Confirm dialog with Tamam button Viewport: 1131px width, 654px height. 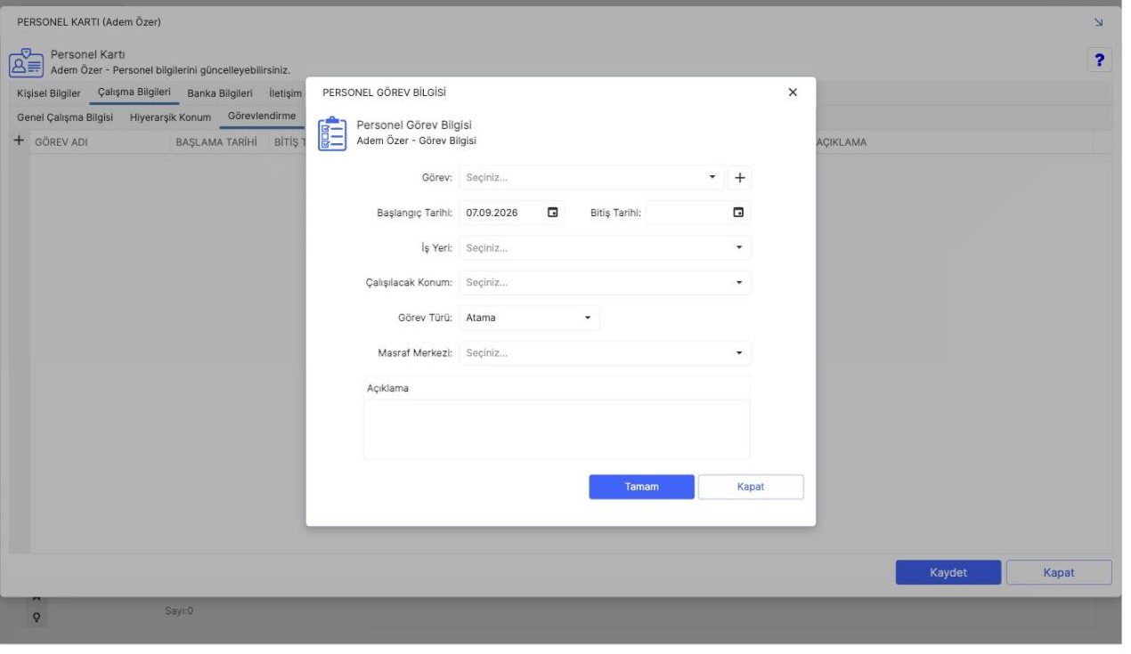[641, 487]
